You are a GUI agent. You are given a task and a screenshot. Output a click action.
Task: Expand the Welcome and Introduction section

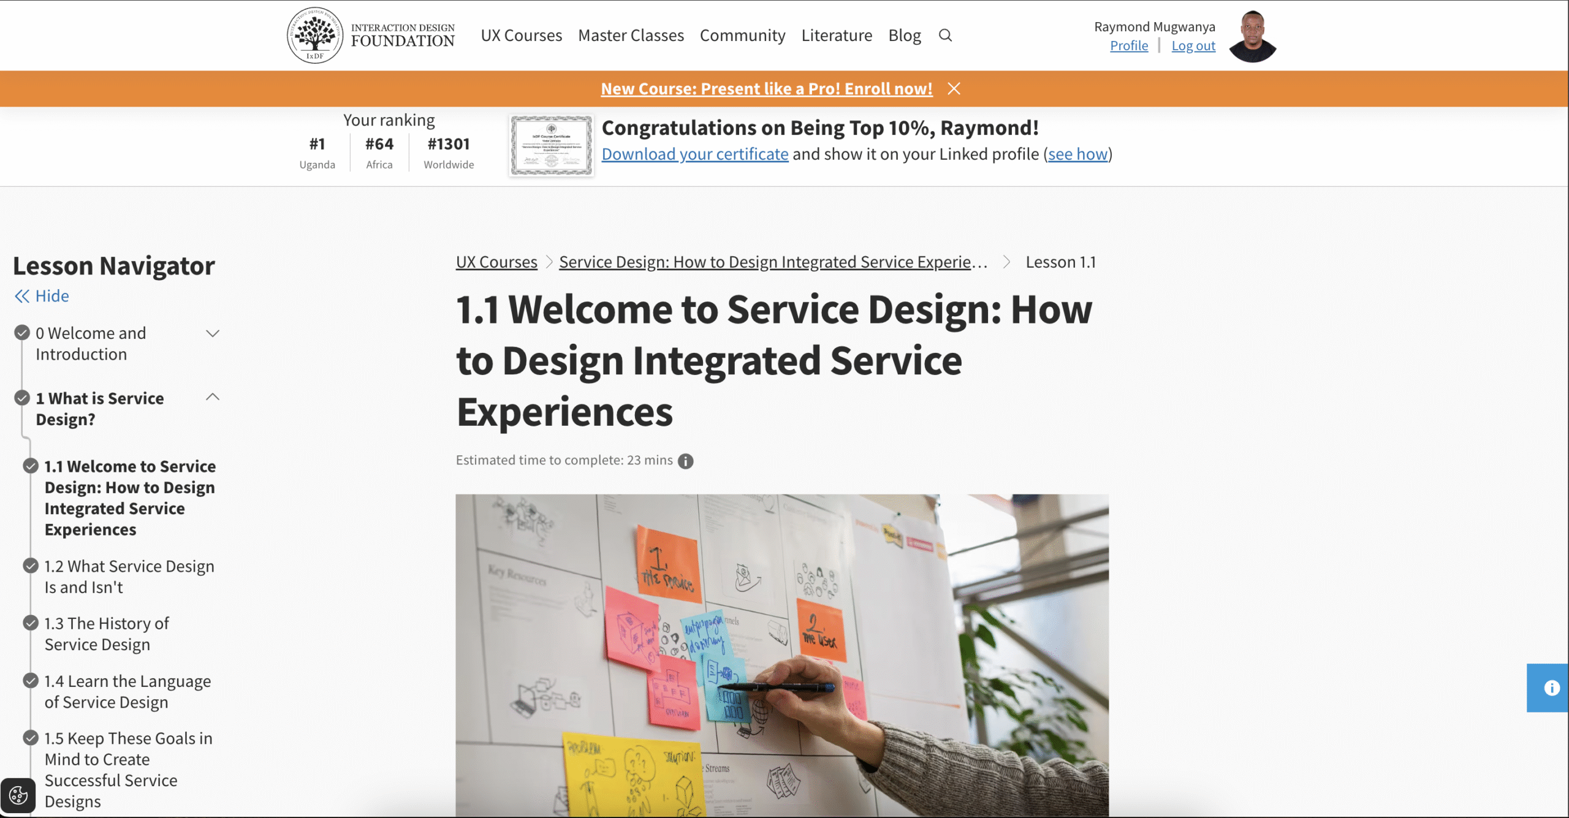pyautogui.click(x=212, y=333)
